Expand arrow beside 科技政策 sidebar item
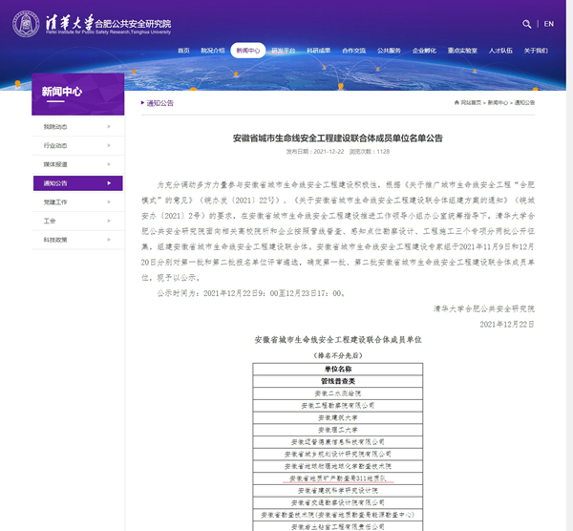This screenshot has width=573, height=531. (109, 240)
